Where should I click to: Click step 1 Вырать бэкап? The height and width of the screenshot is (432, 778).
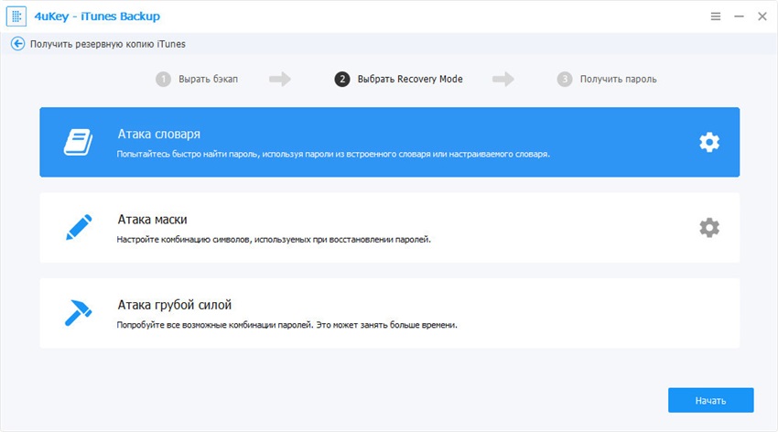pyautogui.click(x=197, y=79)
